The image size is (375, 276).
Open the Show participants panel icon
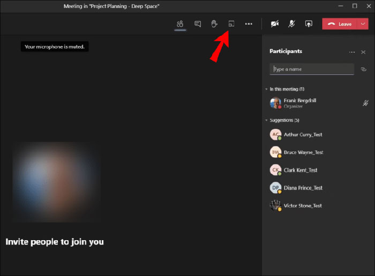pos(180,24)
